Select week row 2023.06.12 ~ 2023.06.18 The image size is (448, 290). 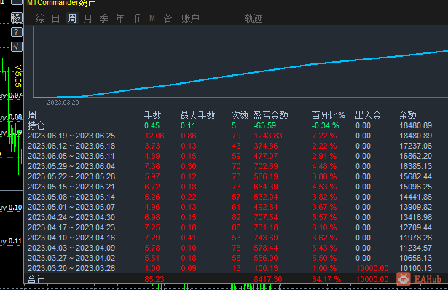[x=230, y=146]
